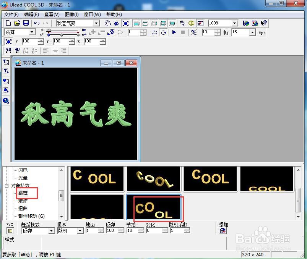Save the project with the floppy disk icon
This screenshot has width=307, height=259.
26,23
